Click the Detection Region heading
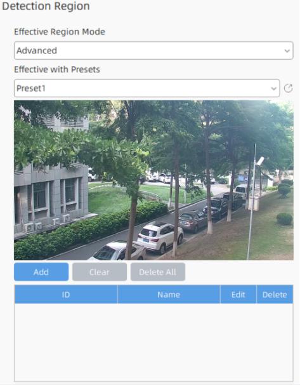This screenshot has height=385, width=300. coord(46,6)
